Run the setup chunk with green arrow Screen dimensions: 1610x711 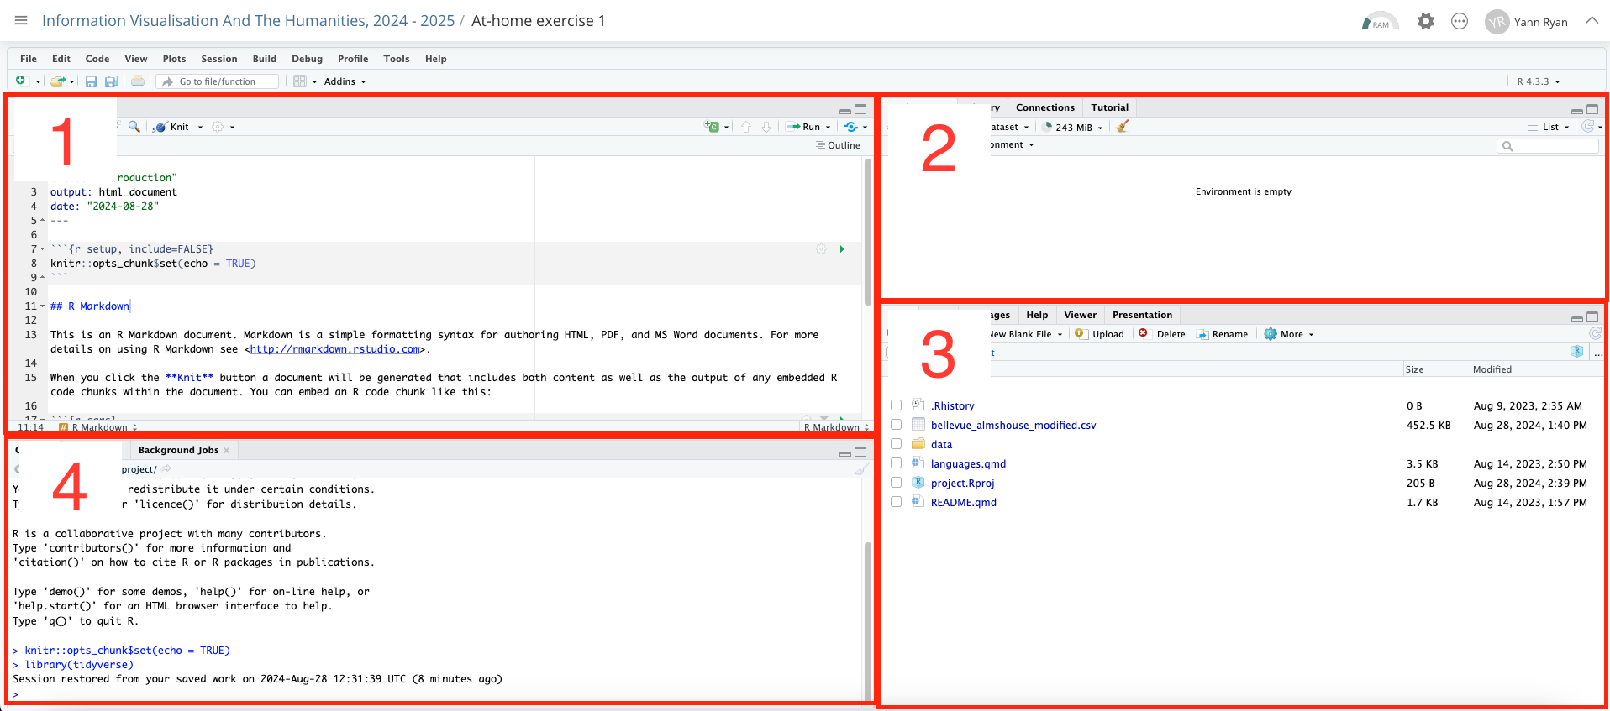point(842,249)
